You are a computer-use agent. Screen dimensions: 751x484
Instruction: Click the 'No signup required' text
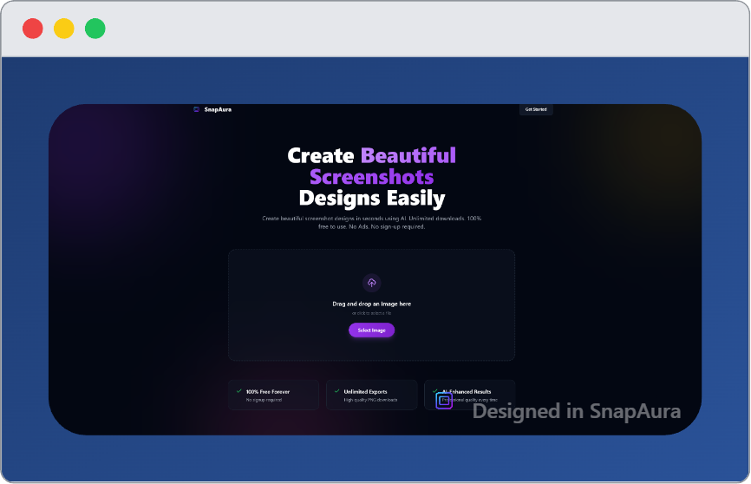pyautogui.click(x=264, y=400)
